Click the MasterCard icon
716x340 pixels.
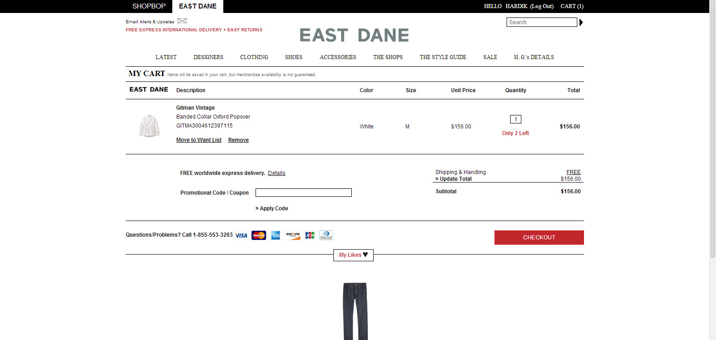[259, 235]
